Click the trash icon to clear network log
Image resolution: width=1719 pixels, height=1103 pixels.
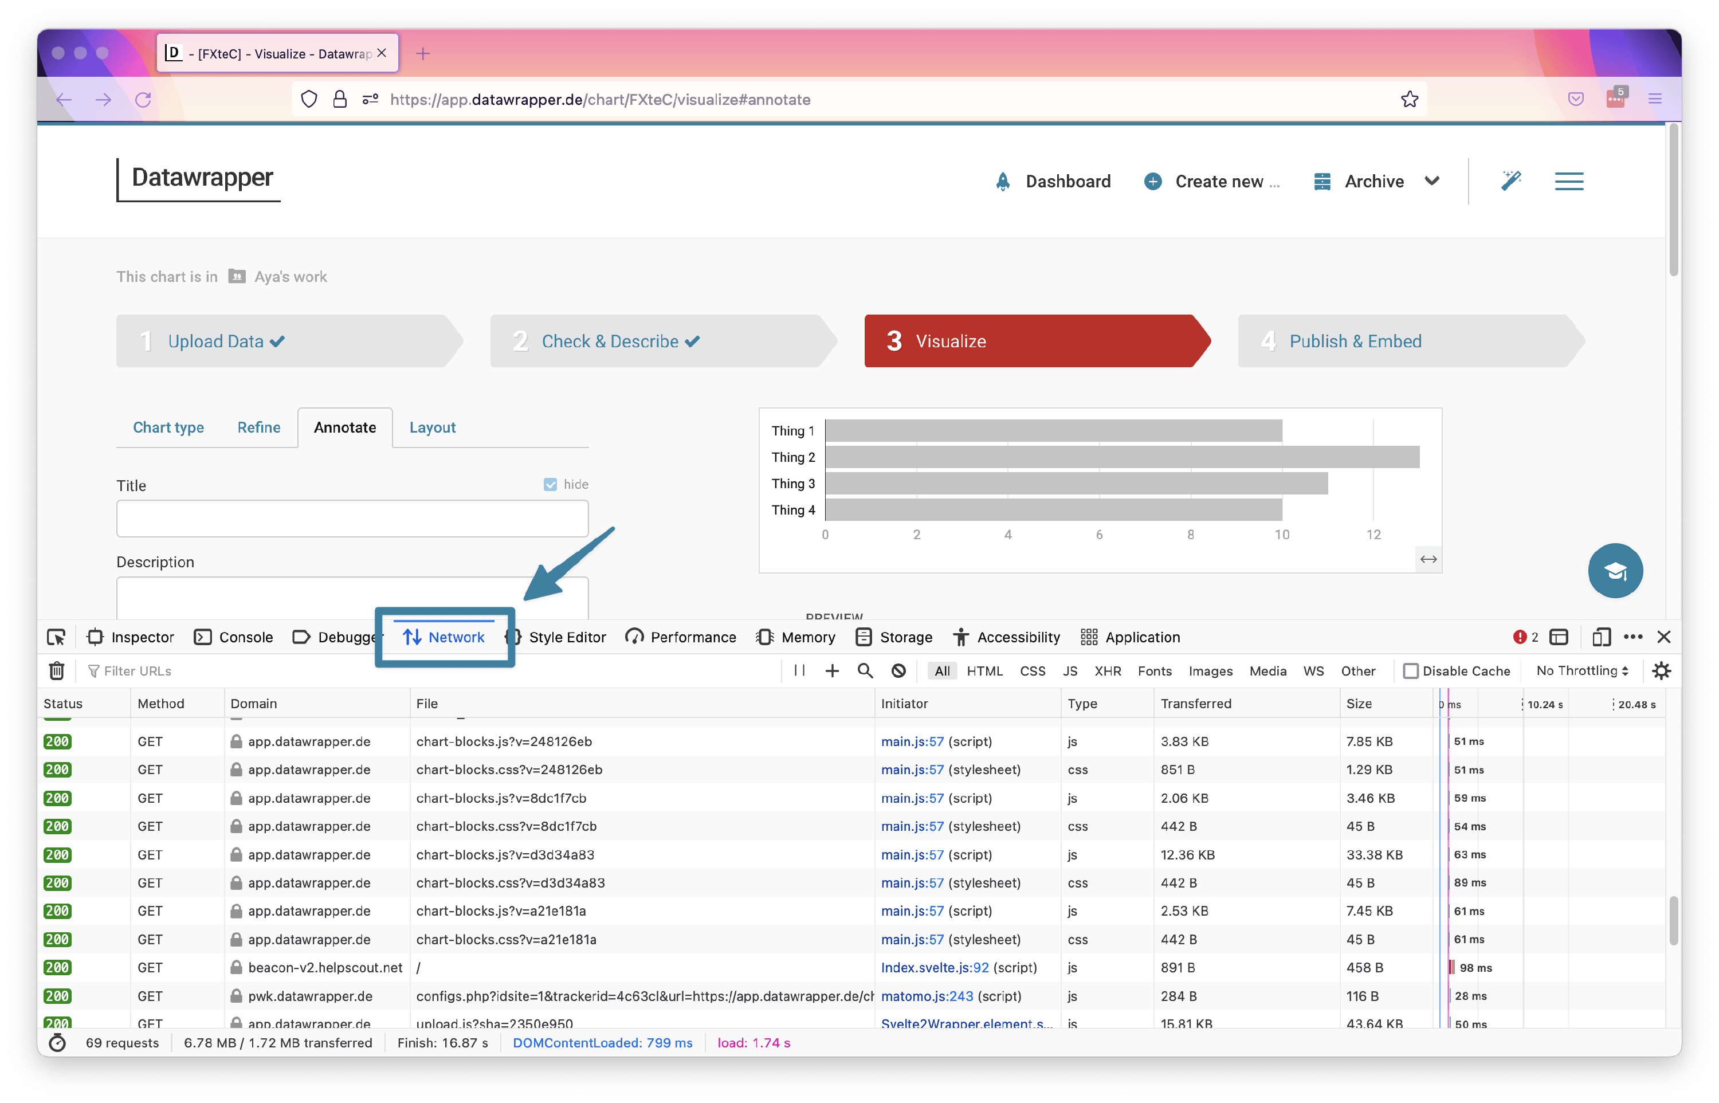pos(57,671)
